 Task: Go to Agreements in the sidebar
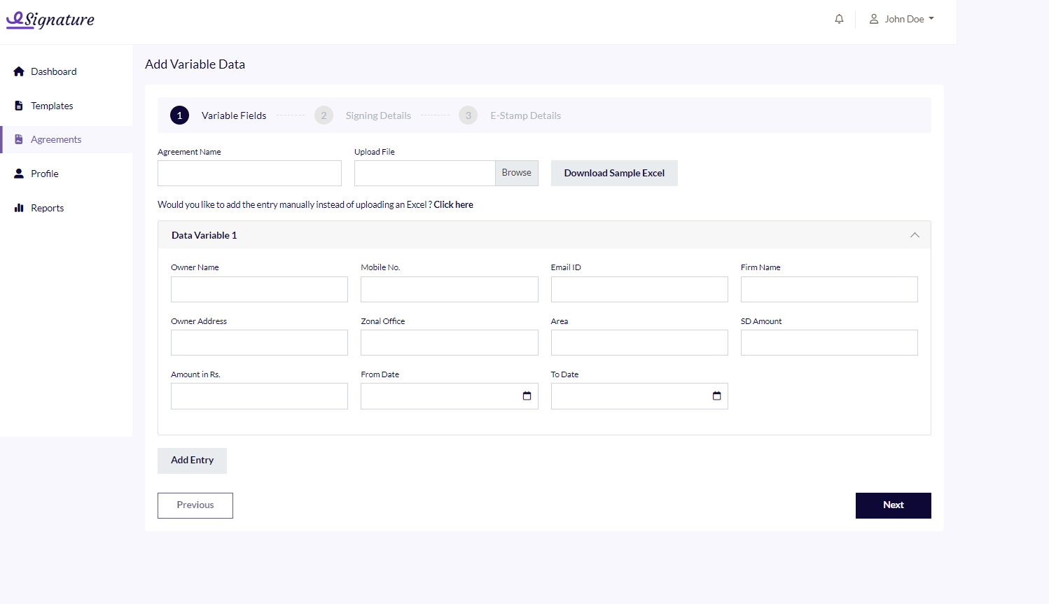point(56,140)
